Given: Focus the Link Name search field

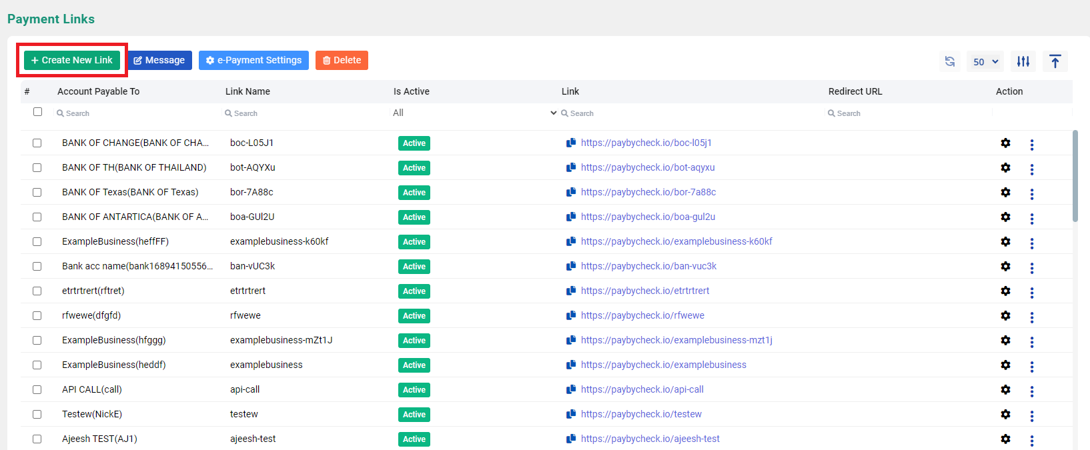Looking at the screenshot, I should point(305,113).
